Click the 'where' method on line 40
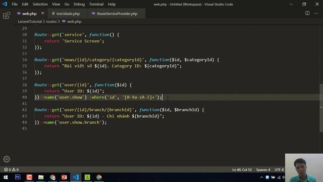This screenshot has width=323, height=182. [98, 97]
